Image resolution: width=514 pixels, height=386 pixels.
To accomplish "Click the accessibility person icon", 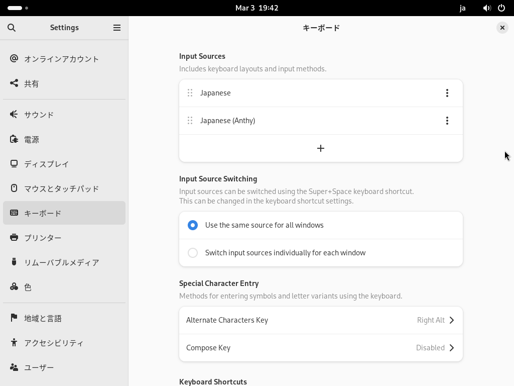I will tap(14, 342).
